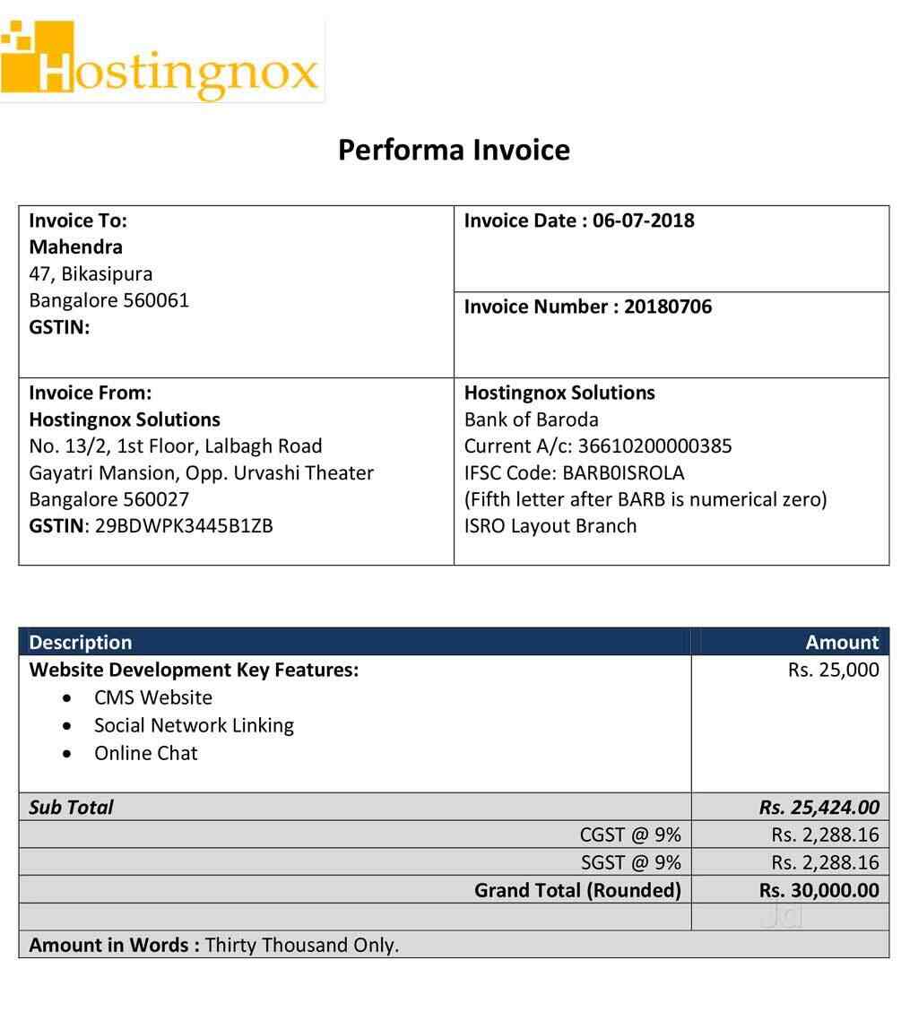Click the Amount column header
Viewport: 901px width, 1021px height.
tap(842, 642)
